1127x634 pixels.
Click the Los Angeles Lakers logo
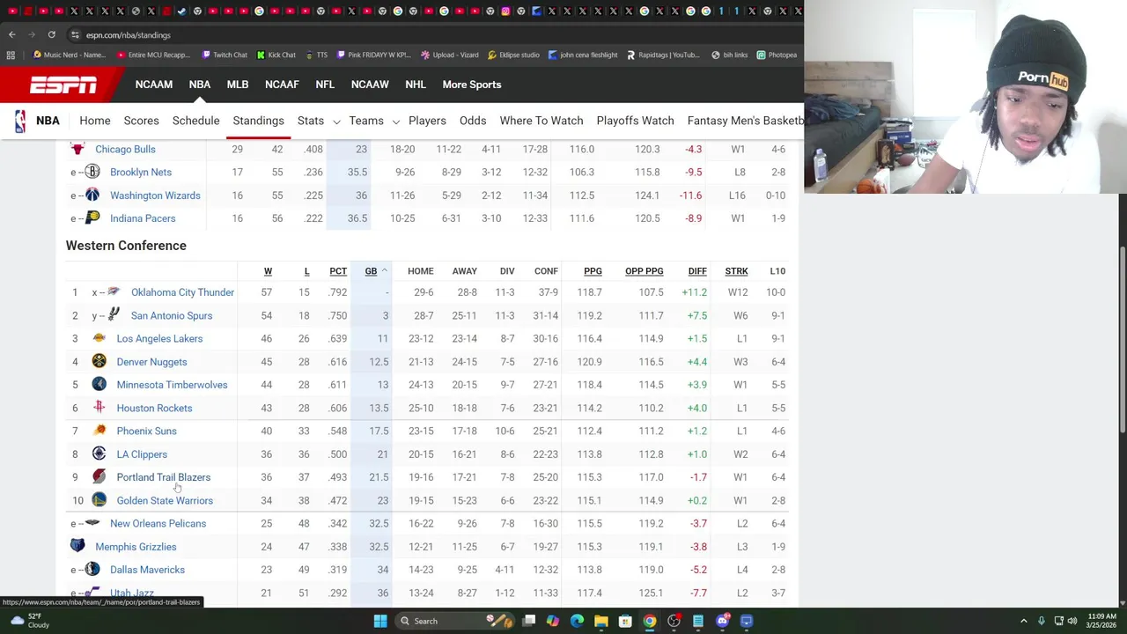tap(99, 338)
